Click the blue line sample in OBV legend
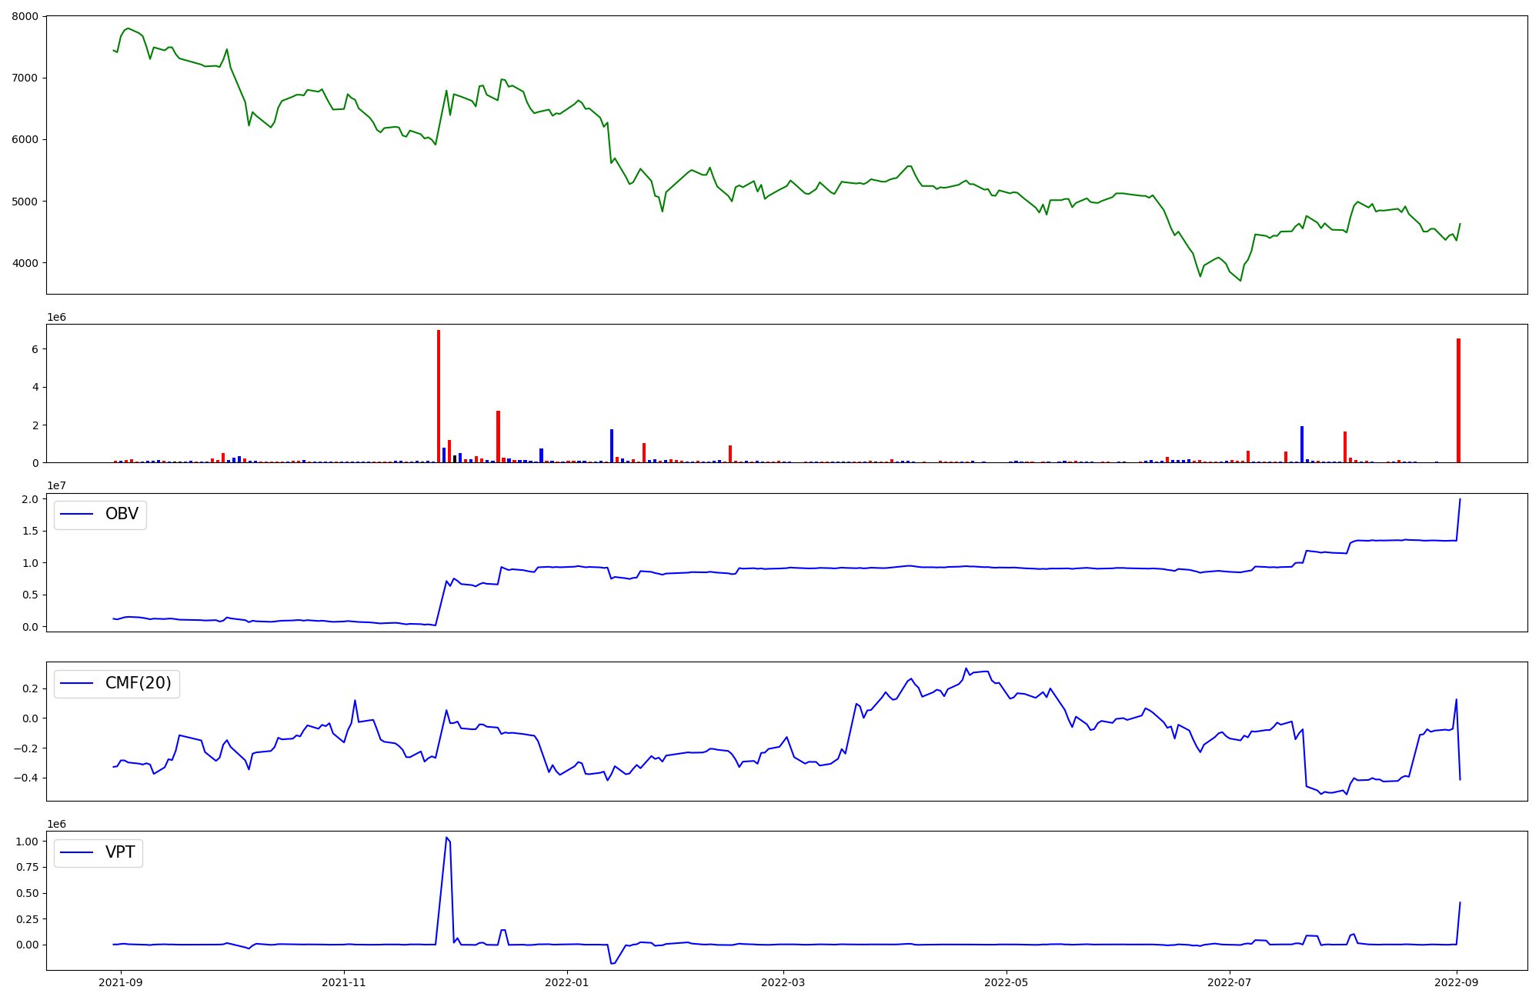 tap(76, 515)
